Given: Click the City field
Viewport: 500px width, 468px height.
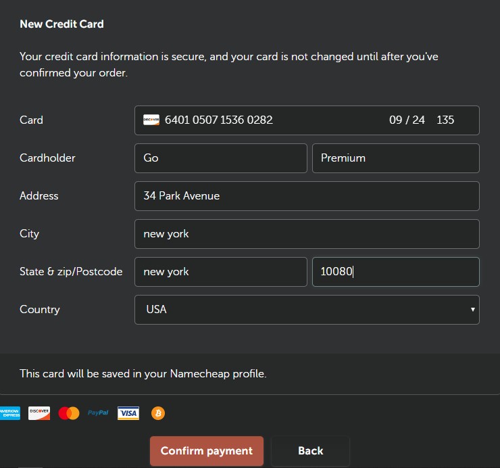Looking at the screenshot, I should [x=307, y=234].
